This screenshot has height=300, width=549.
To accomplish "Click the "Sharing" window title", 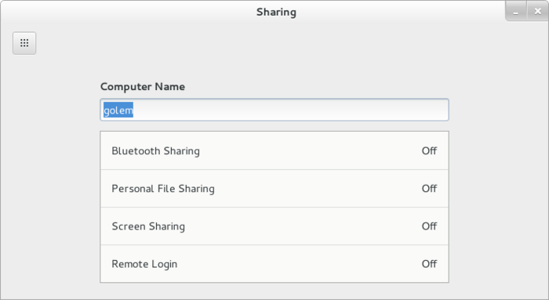I will point(276,13).
